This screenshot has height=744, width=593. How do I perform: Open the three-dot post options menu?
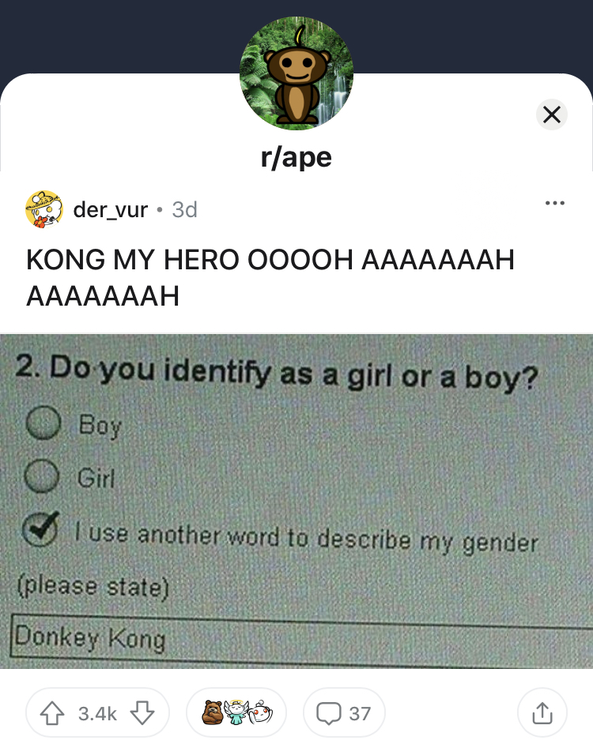point(554,203)
